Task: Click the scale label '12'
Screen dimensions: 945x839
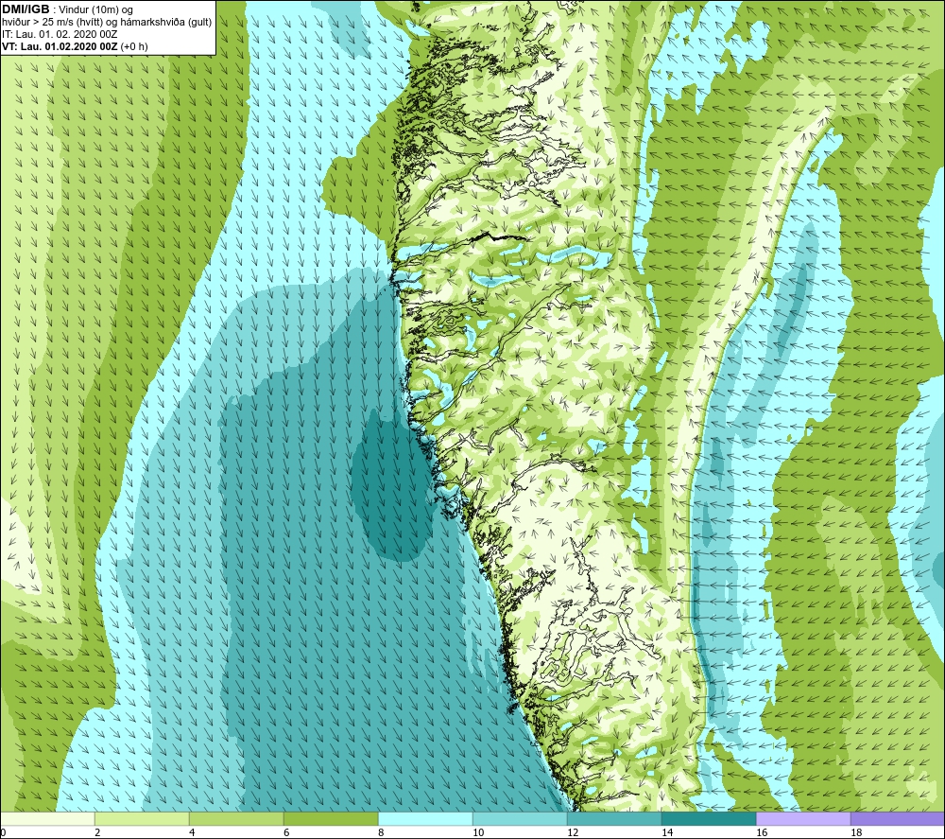Action: (x=573, y=833)
